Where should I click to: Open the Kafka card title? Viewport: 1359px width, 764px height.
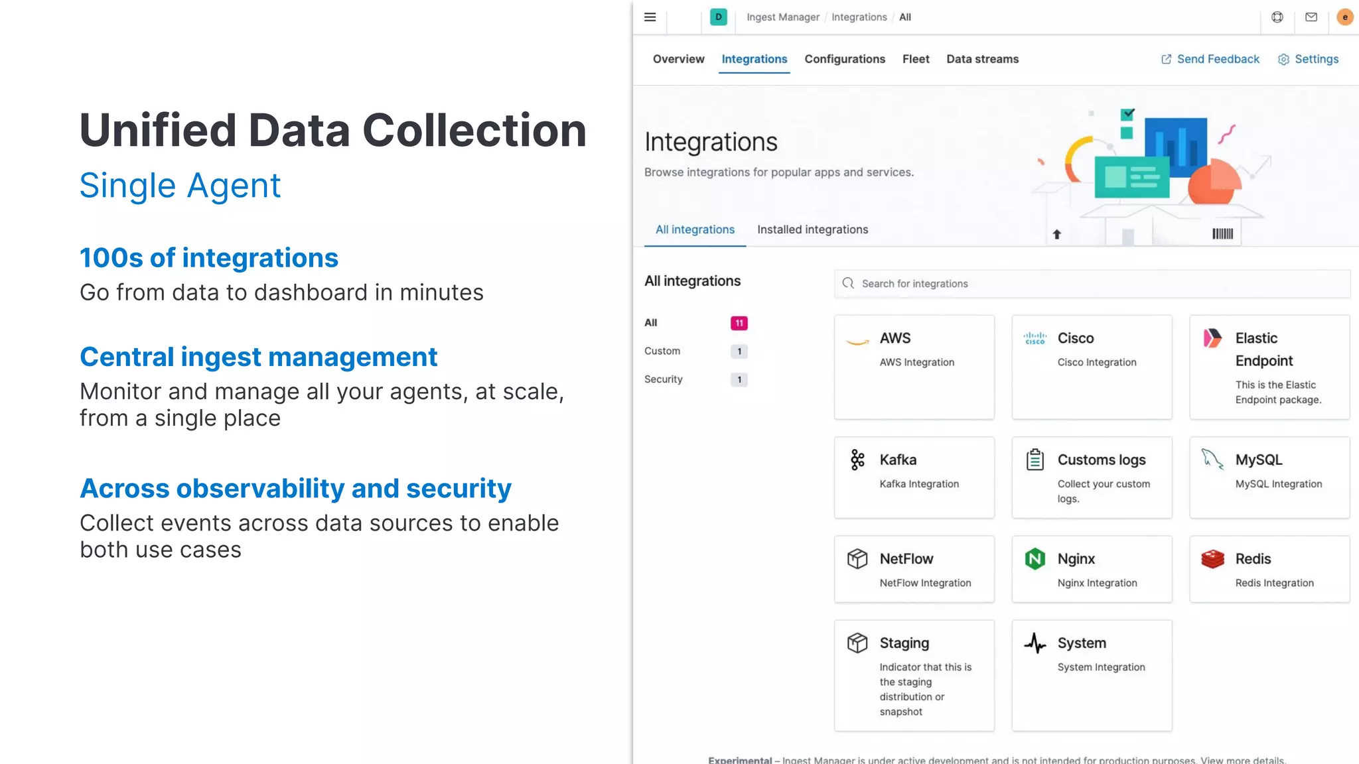coord(898,460)
